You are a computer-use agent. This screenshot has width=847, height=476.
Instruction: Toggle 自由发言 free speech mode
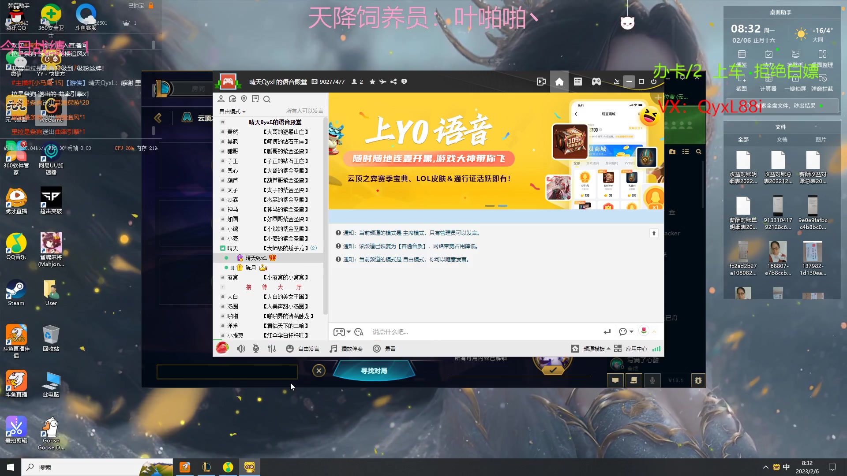click(x=303, y=349)
